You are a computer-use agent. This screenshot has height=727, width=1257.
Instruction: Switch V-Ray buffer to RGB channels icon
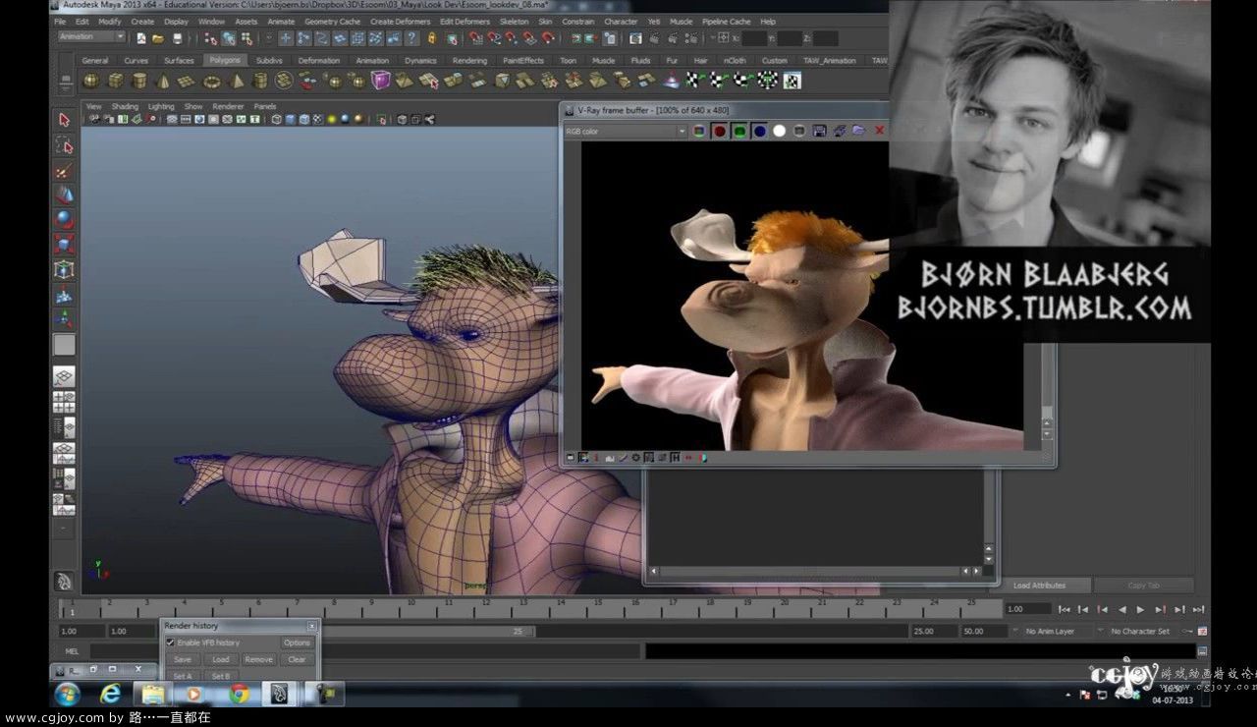699,131
